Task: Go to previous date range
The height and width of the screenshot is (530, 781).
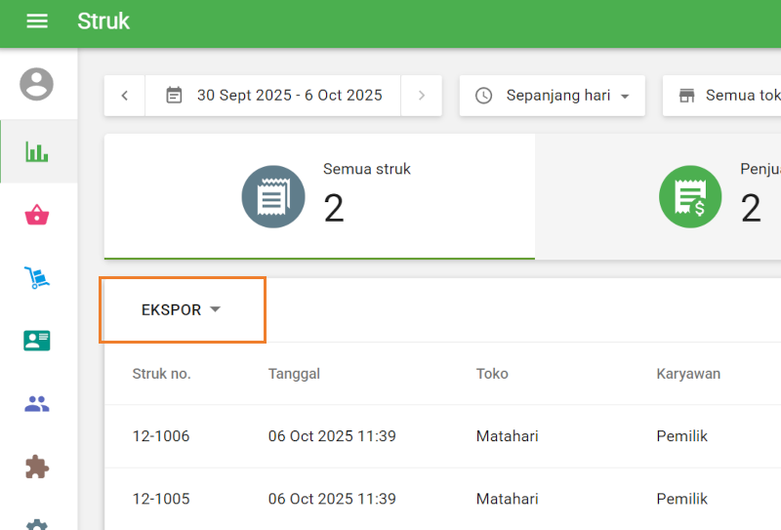Action: pos(125,96)
